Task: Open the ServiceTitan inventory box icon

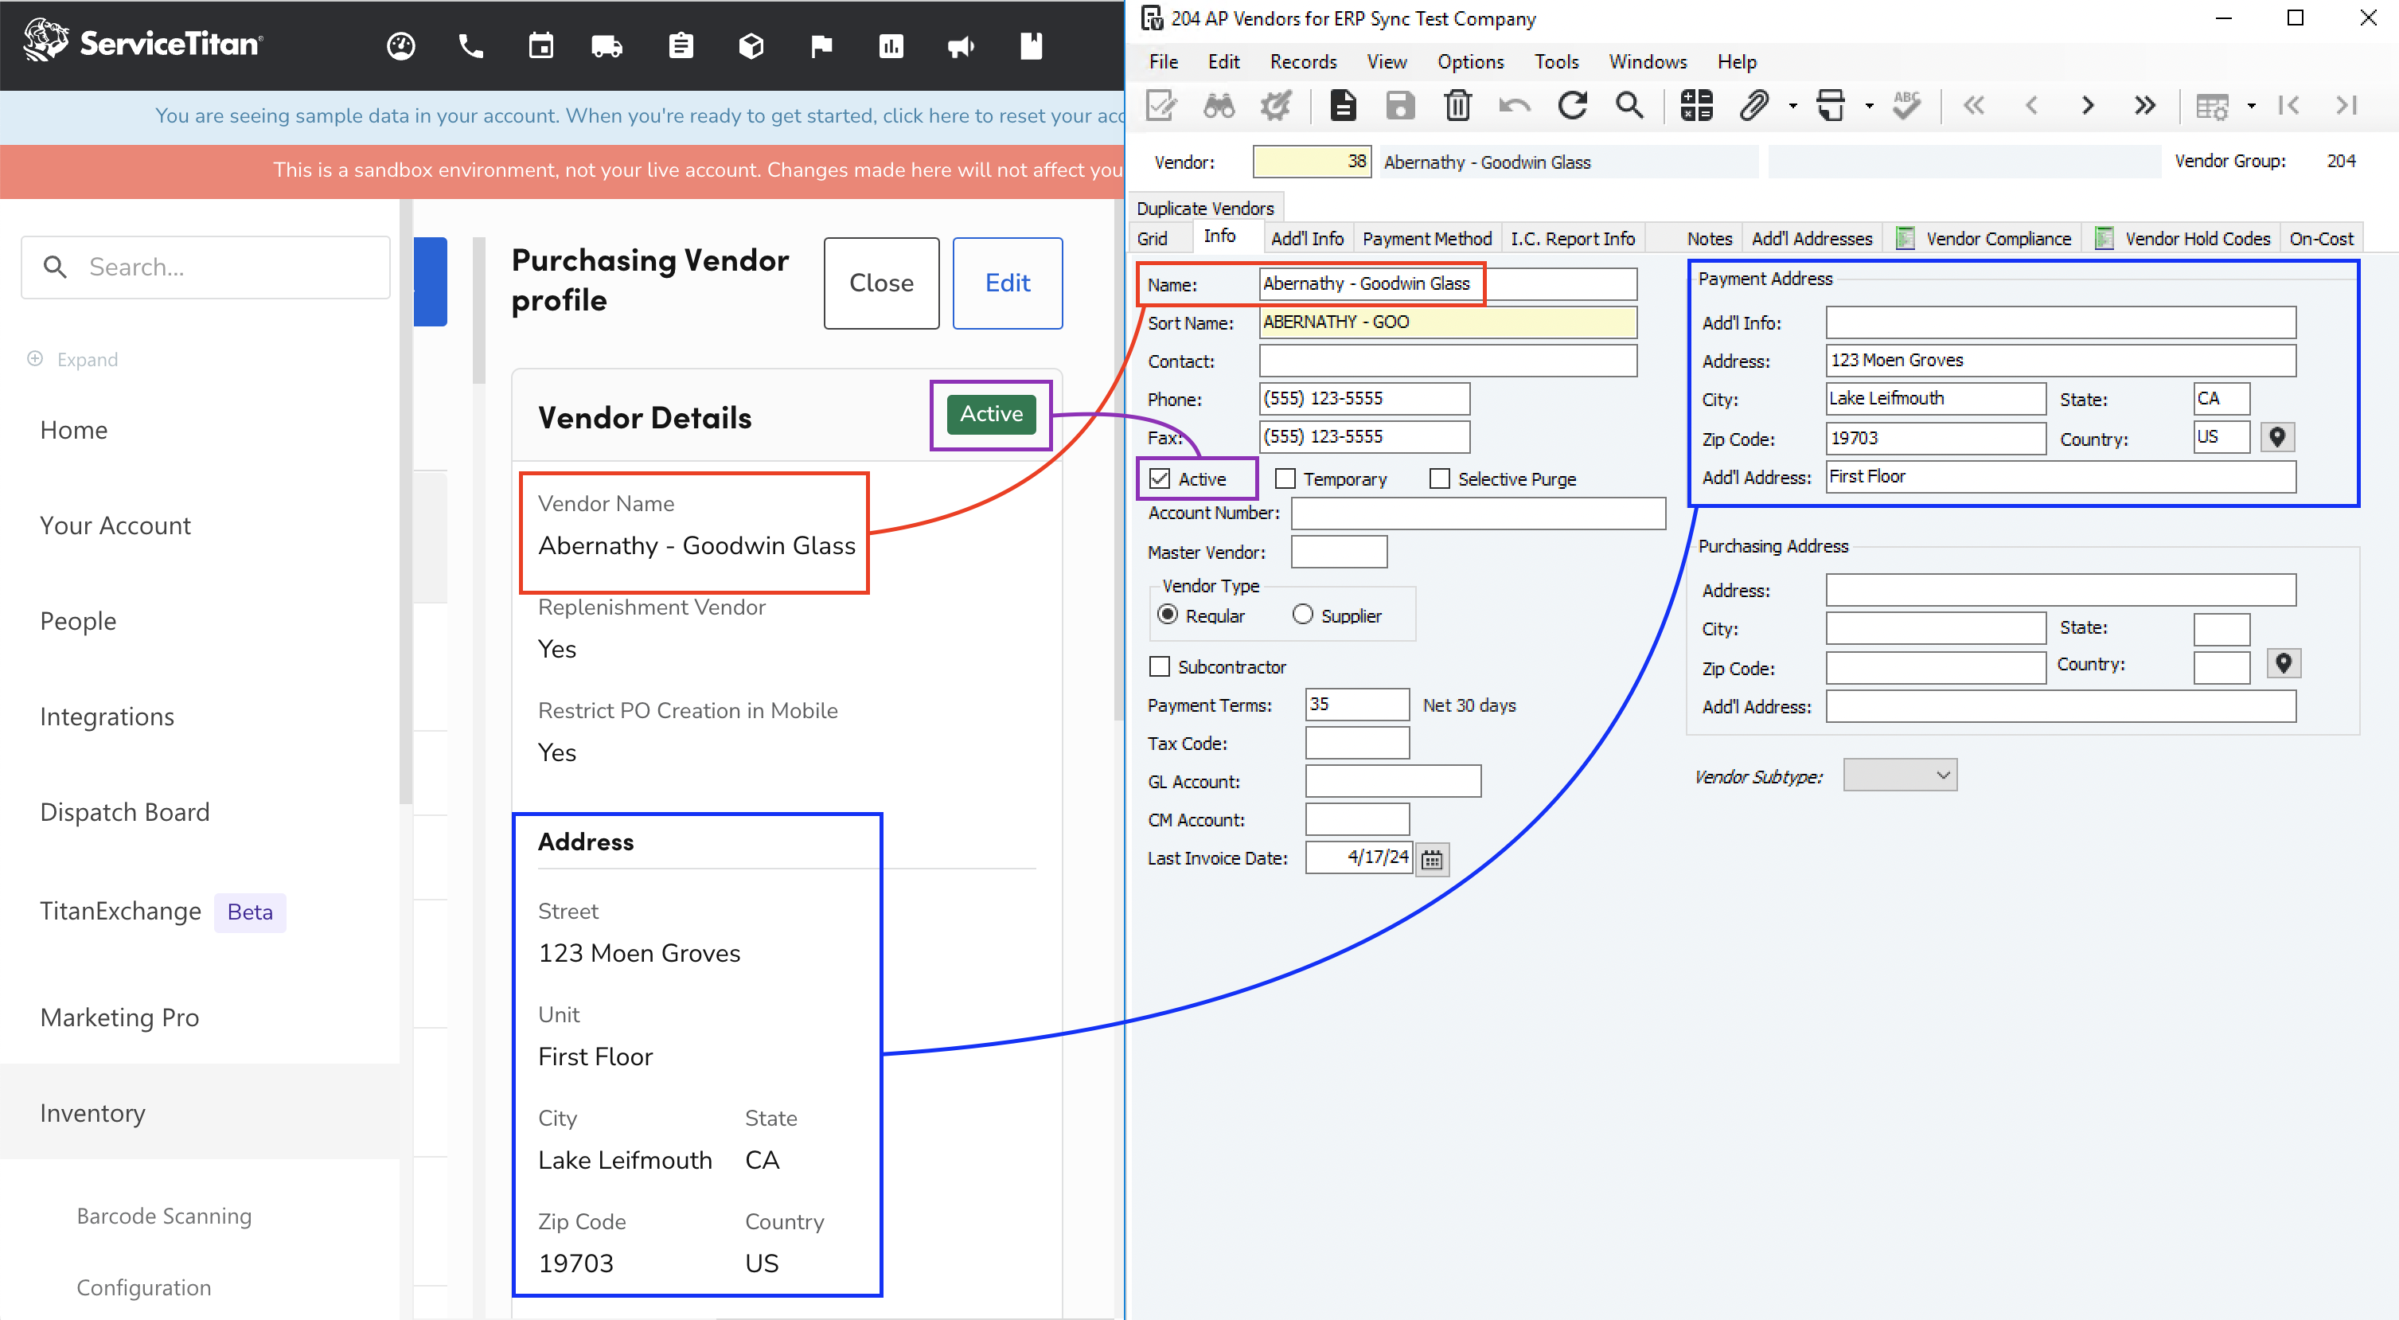Action: point(751,45)
